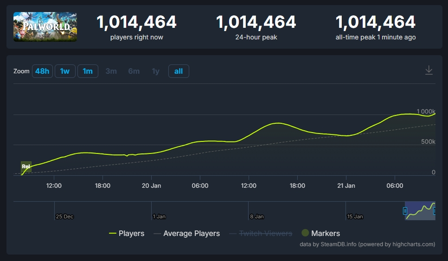The image size is (448, 261).
Task: Click the right navigator range handle
Action: click(x=435, y=211)
